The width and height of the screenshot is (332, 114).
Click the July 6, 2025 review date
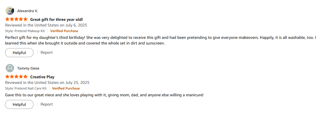point(46,25)
